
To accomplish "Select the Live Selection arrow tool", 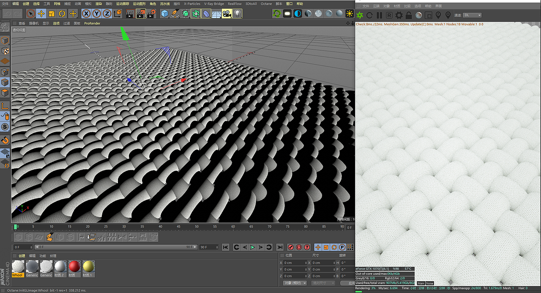I will [x=31, y=14].
